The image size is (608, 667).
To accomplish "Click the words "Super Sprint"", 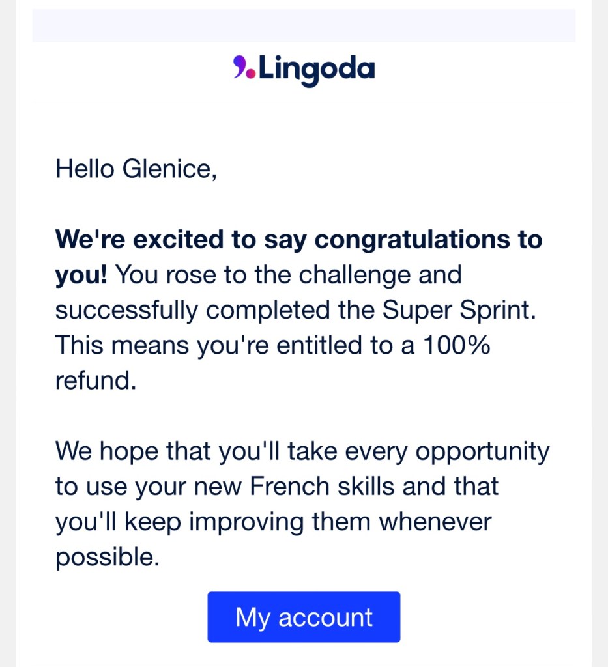I will 459,309.
